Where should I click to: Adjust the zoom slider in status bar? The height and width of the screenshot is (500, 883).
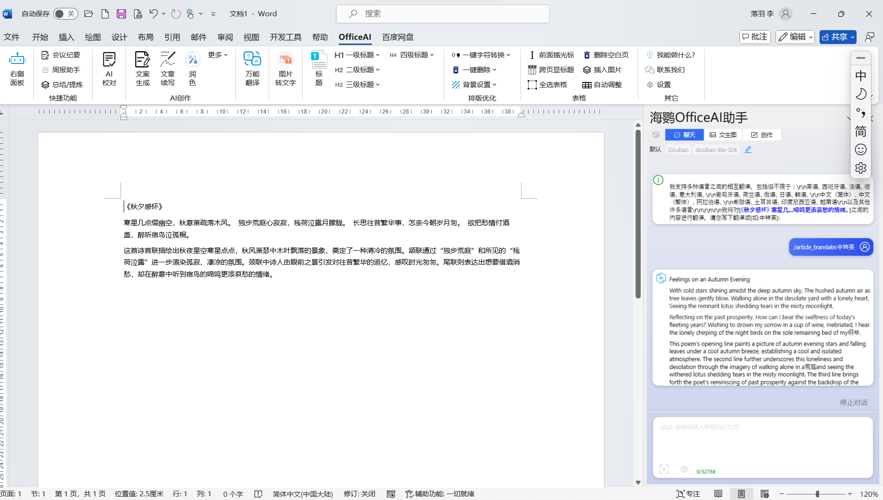click(x=817, y=494)
